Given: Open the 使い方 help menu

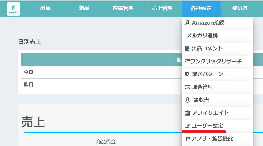Looking at the screenshot, I should (x=240, y=9).
